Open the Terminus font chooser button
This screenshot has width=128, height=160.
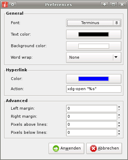[x=94, y=23]
